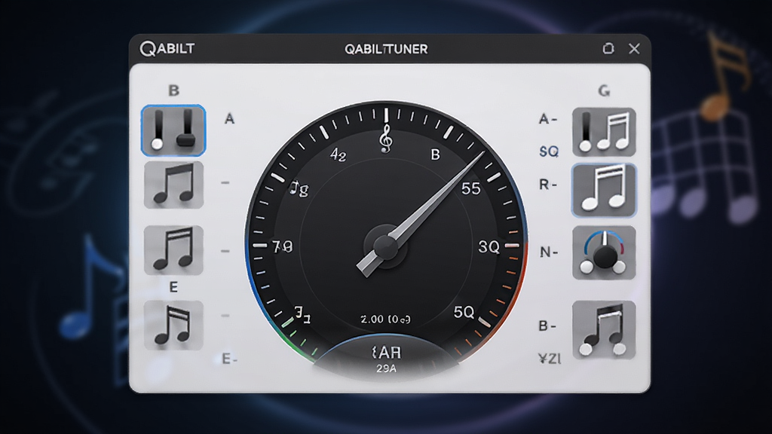The height and width of the screenshot is (434, 772).
Task: Click the ¥ZI label at bottom right
Action: click(550, 359)
